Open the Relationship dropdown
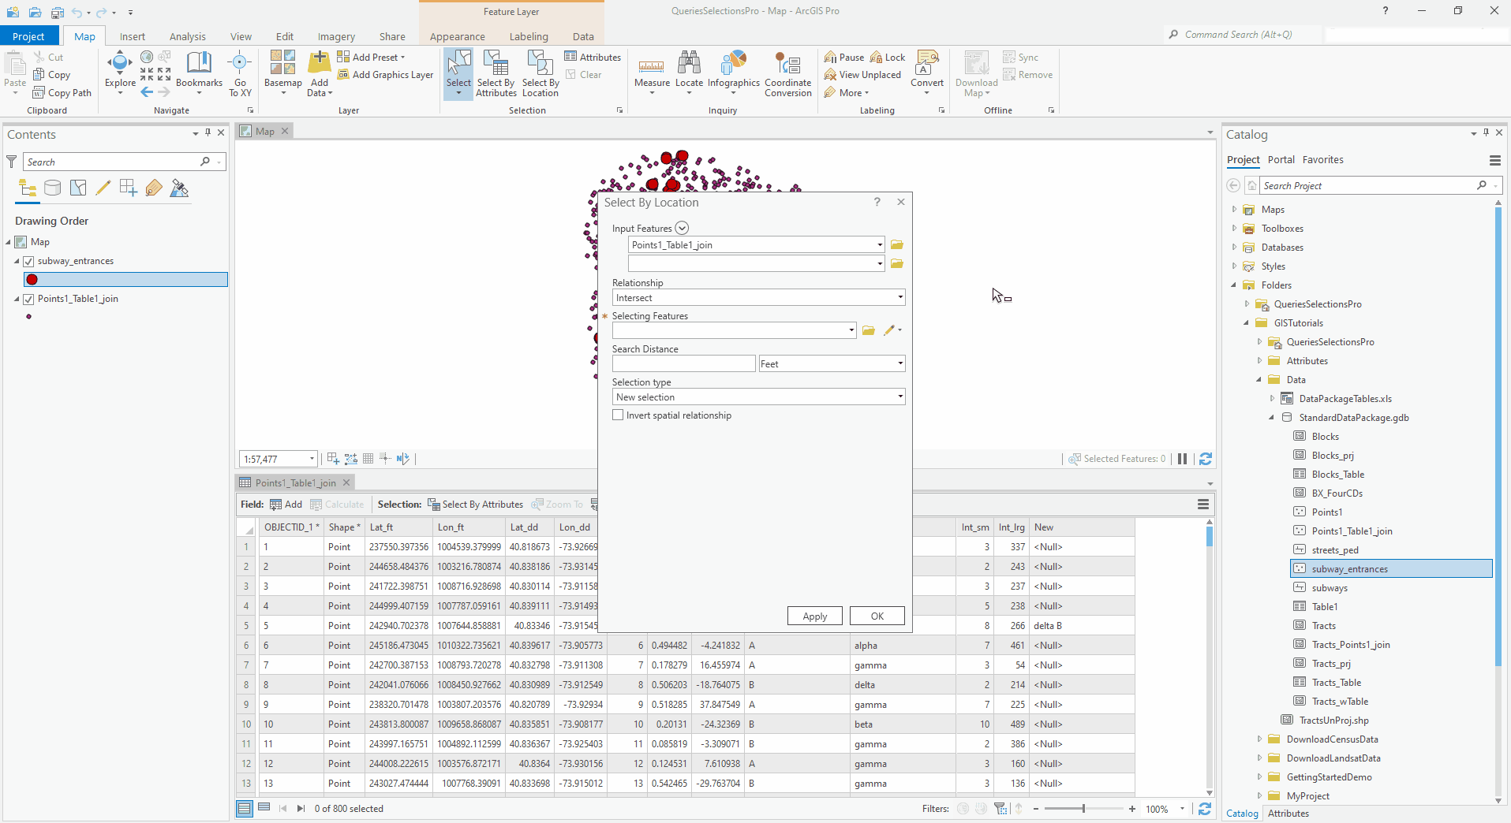This screenshot has height=823, width=1511. (900, 297)
